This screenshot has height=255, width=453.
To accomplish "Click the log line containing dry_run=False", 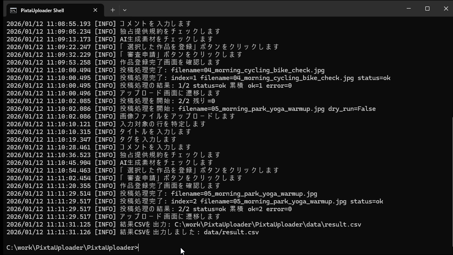I will tap(191, 109).
